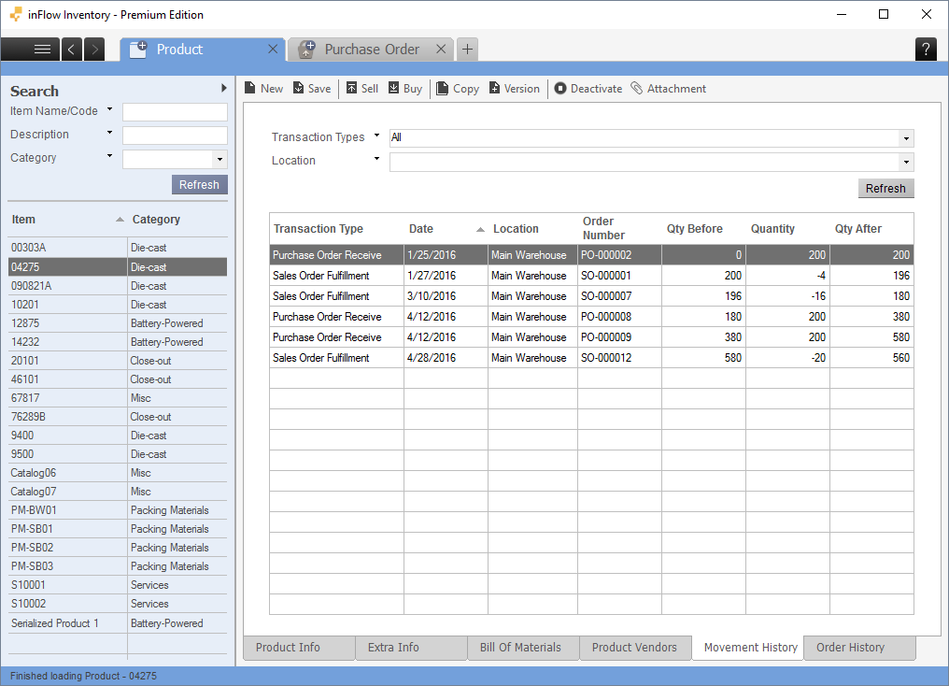Click Refresh in Movement History
Image resolution: width=949 pixels, height=686 pixels.
tap(885, 188)
